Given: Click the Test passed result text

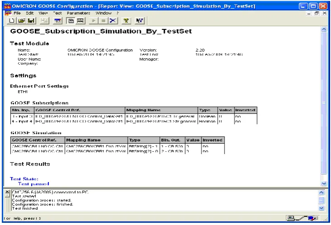Looking at the screenshot, I should pos(34,184).
